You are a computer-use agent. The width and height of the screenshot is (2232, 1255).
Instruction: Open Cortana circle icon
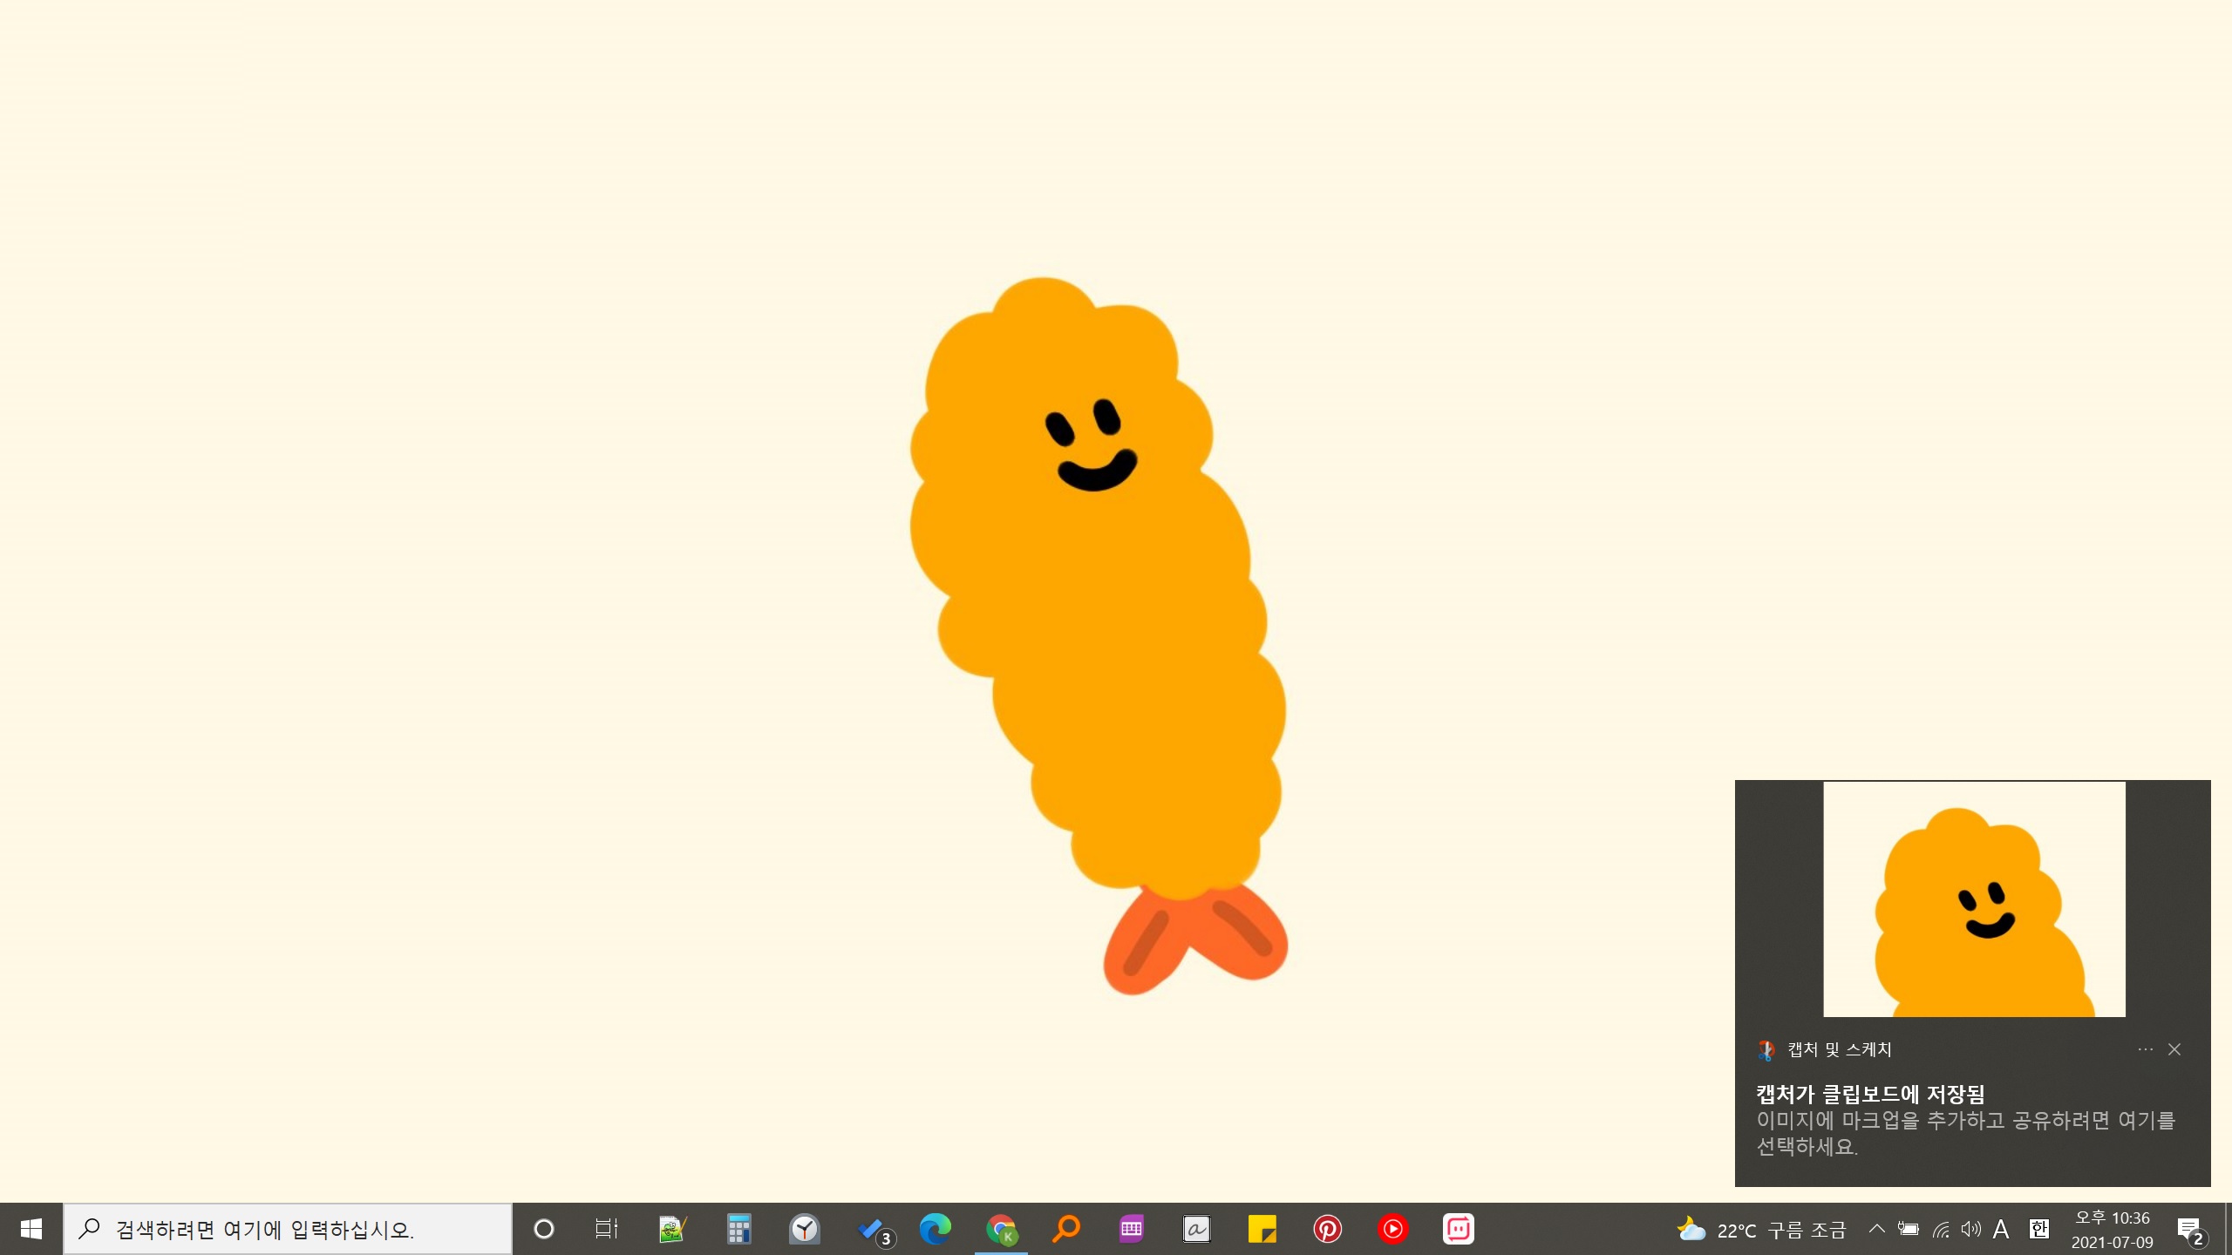tap(543, 1229)
